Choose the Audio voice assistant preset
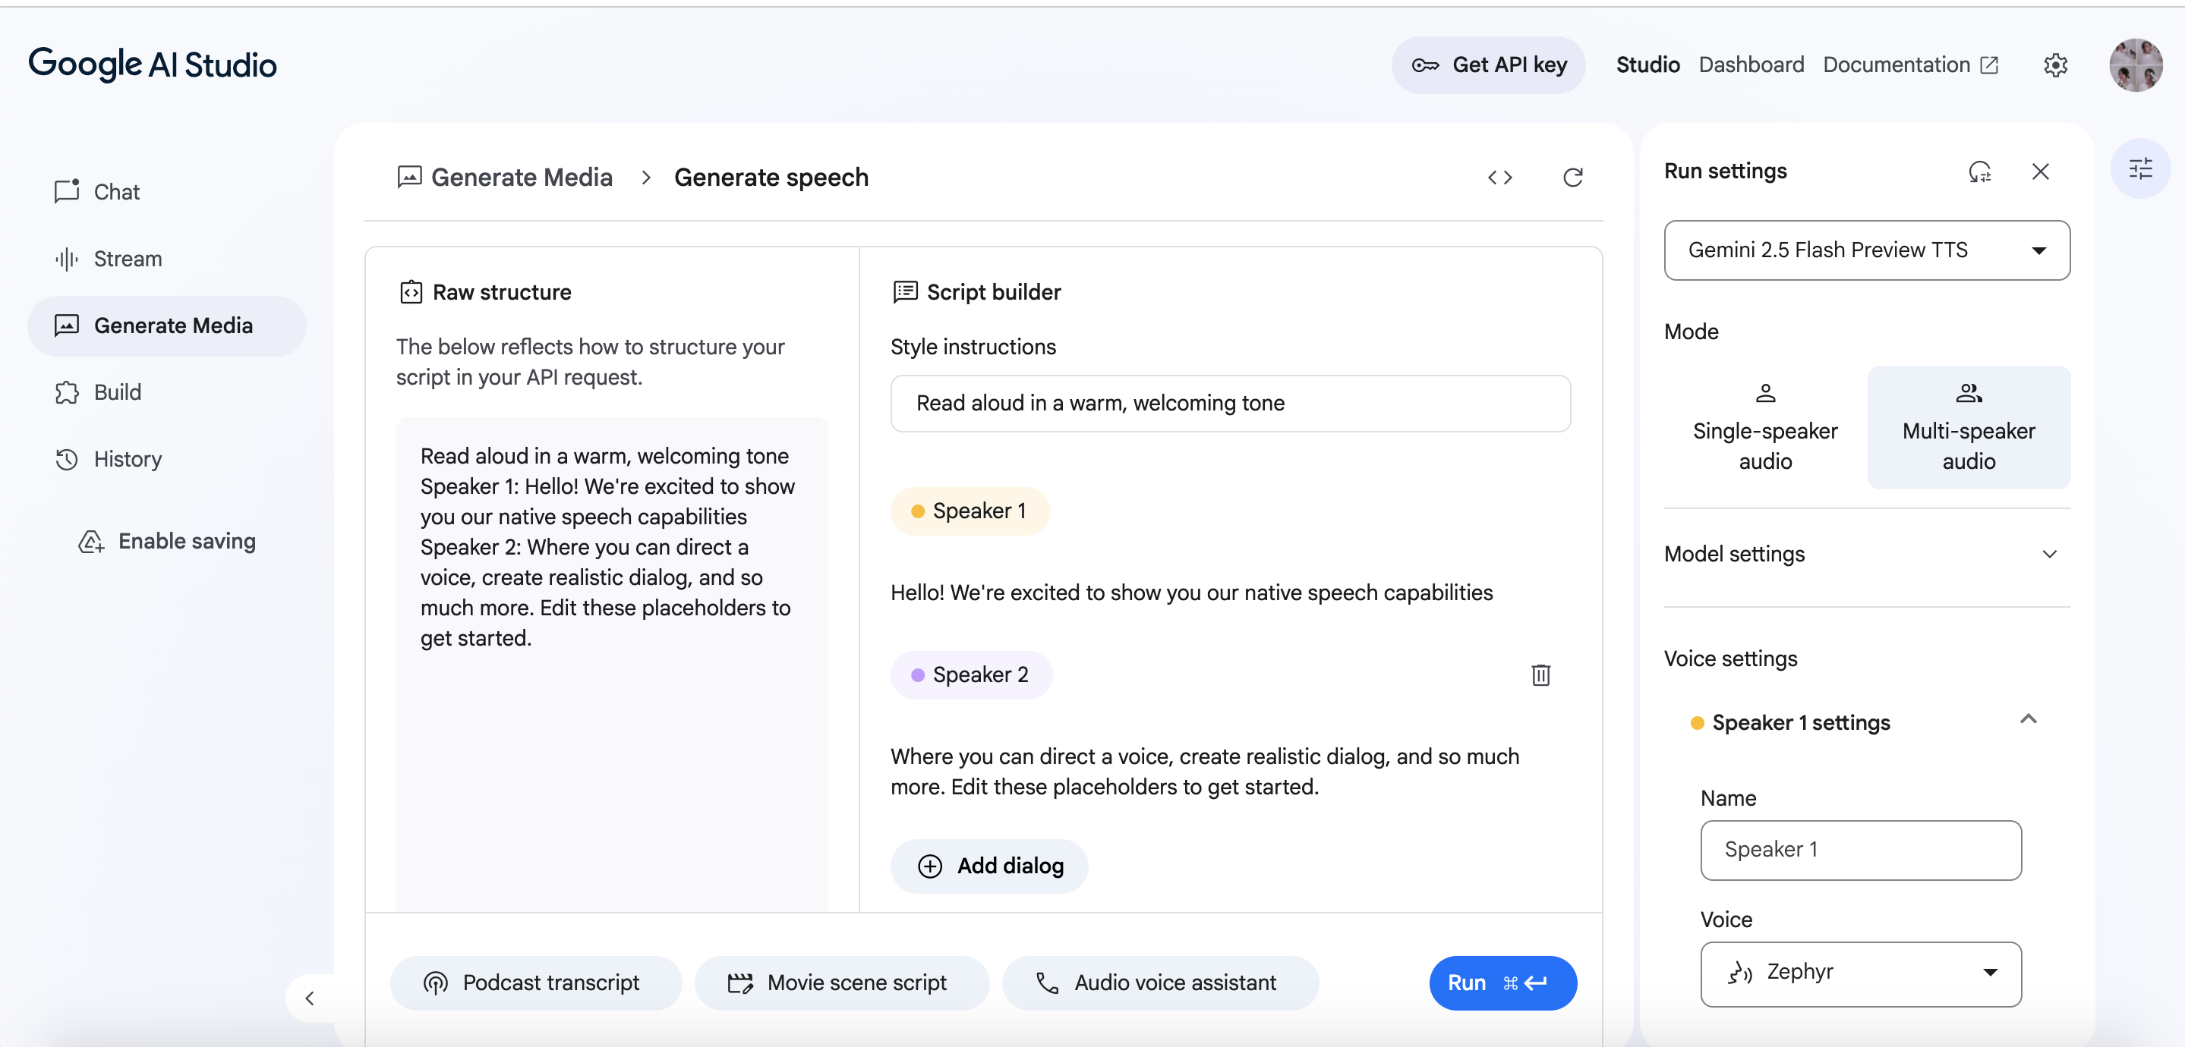The height and width of the screenshot is (1047, 2185). click(x=1159, y=983)
